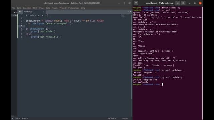Add a new tab with plus icon
Screen dimensions: 214x120
(128, 12)
